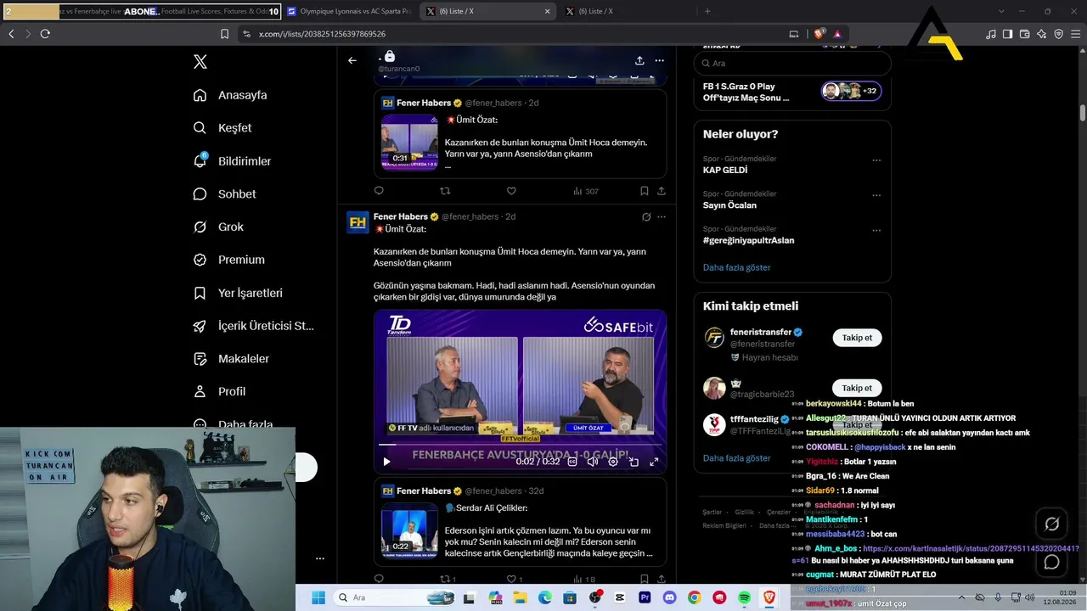Share the list using the header share icon
Viewport: 1087px width, 611px height.
[639, 60]
